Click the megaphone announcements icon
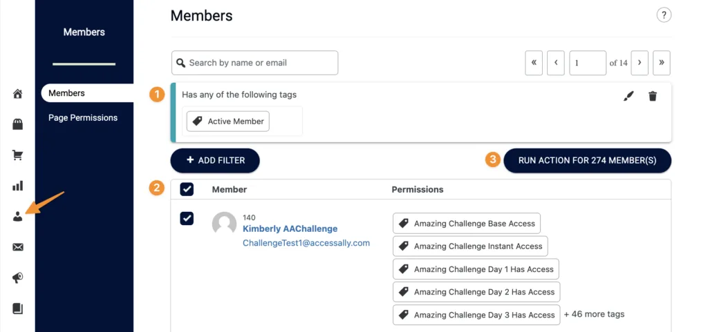 [x=18, y=277]
